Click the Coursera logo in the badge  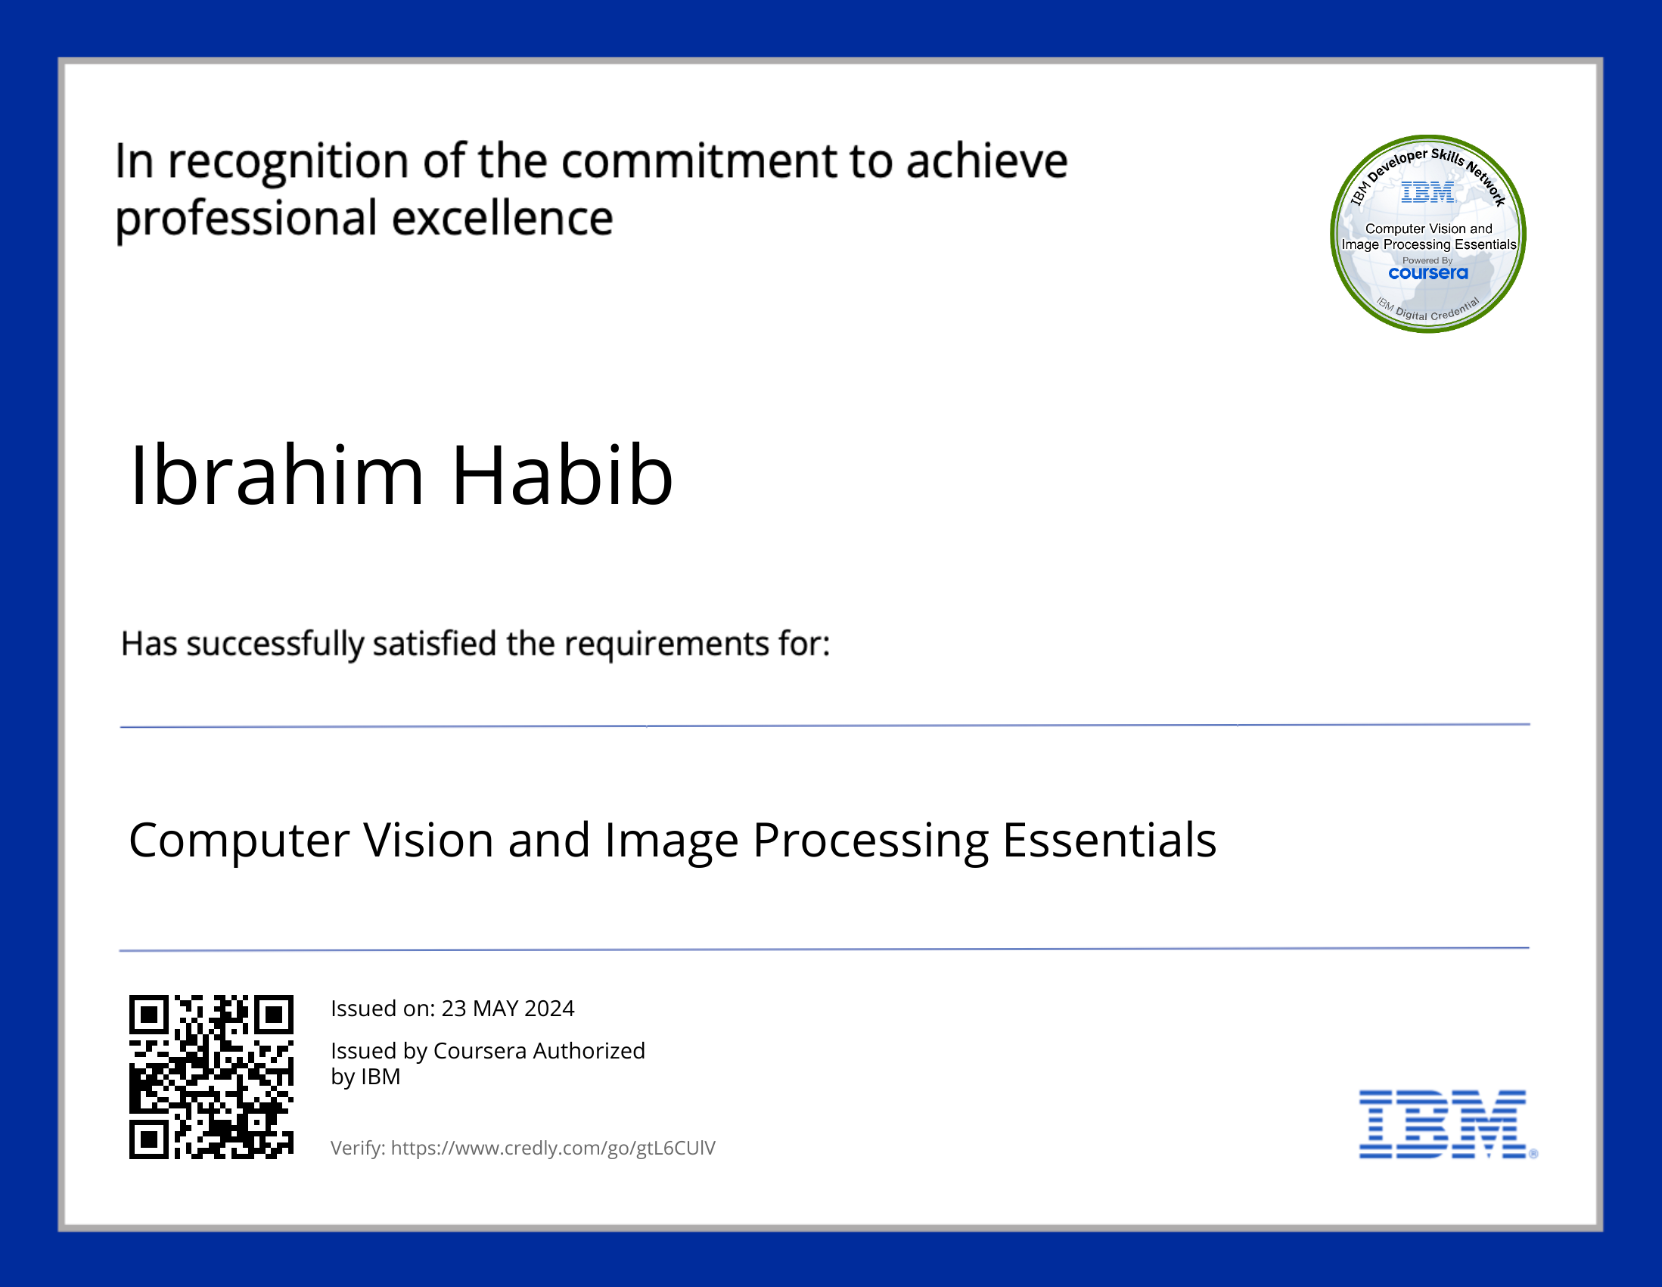(x=1427, y=273)
